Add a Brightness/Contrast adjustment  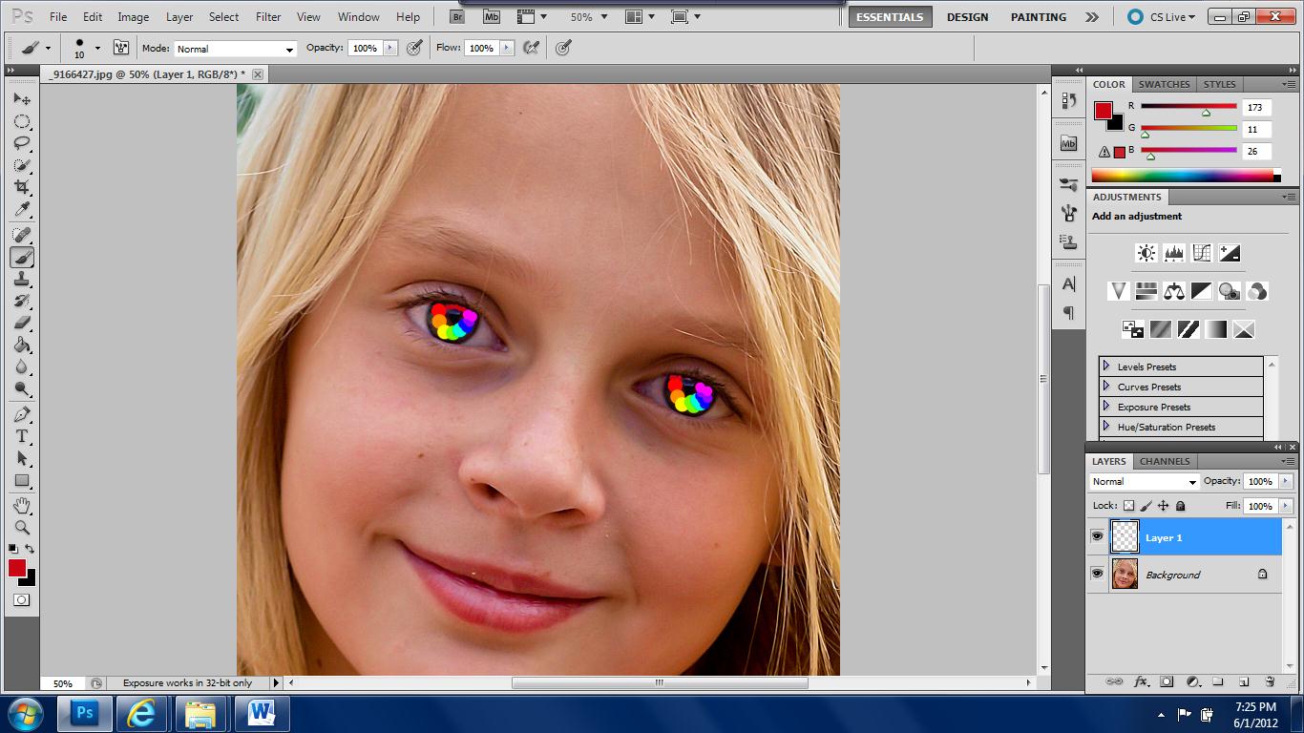[x=1146, y=253]
